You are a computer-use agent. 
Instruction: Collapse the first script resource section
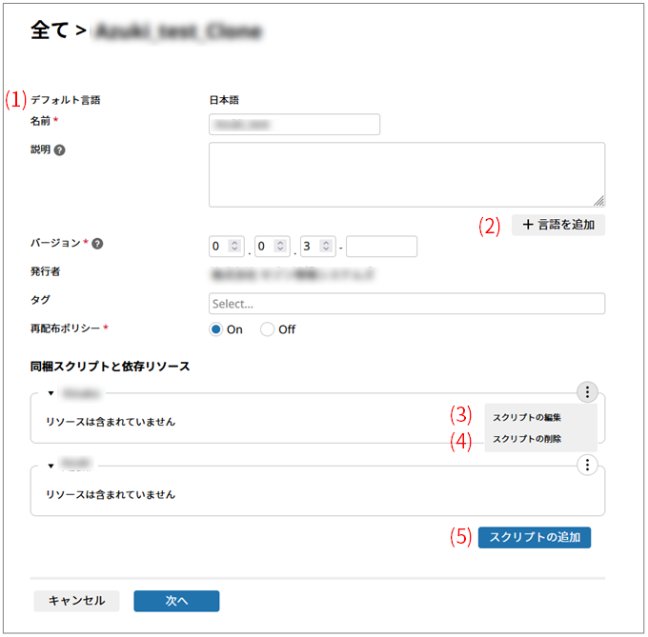coord(51,392)
